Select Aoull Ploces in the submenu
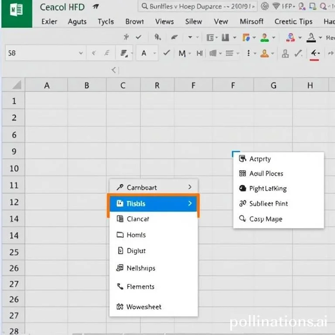This screenshot has width=335, height=335. coord(266,173)
